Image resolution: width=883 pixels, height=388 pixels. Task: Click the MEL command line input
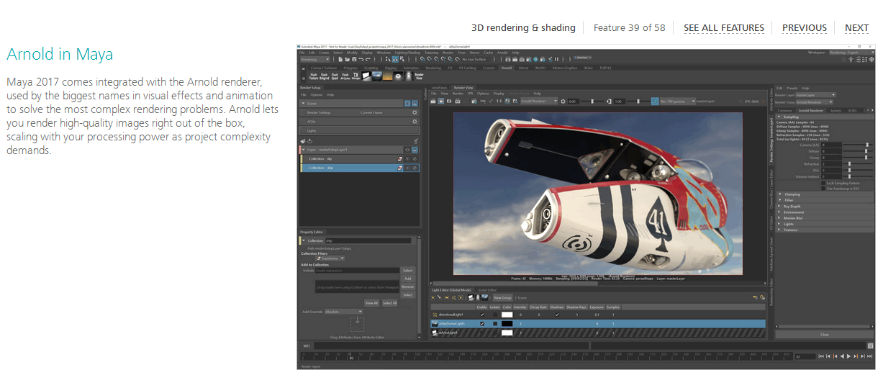451,346
